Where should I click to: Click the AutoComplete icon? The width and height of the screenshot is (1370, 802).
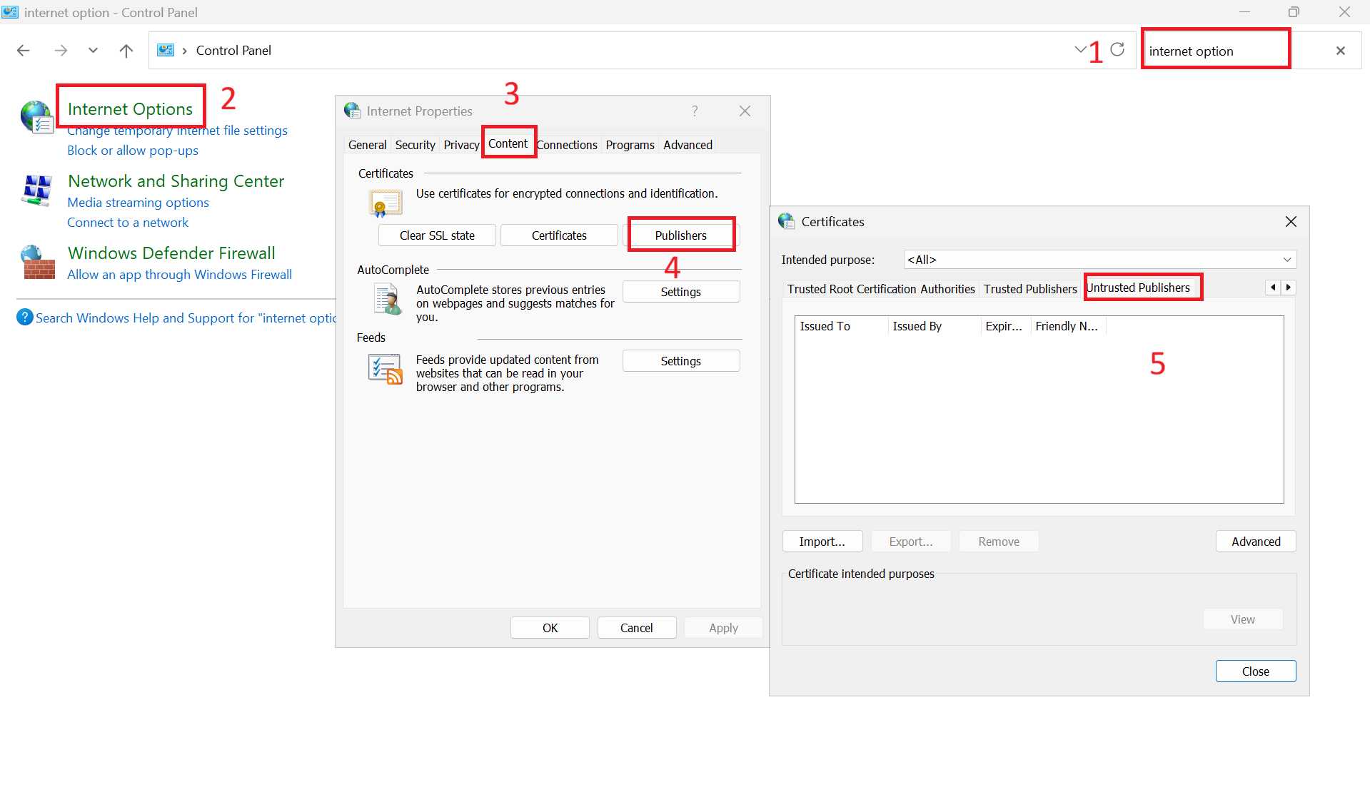(387, 299)
